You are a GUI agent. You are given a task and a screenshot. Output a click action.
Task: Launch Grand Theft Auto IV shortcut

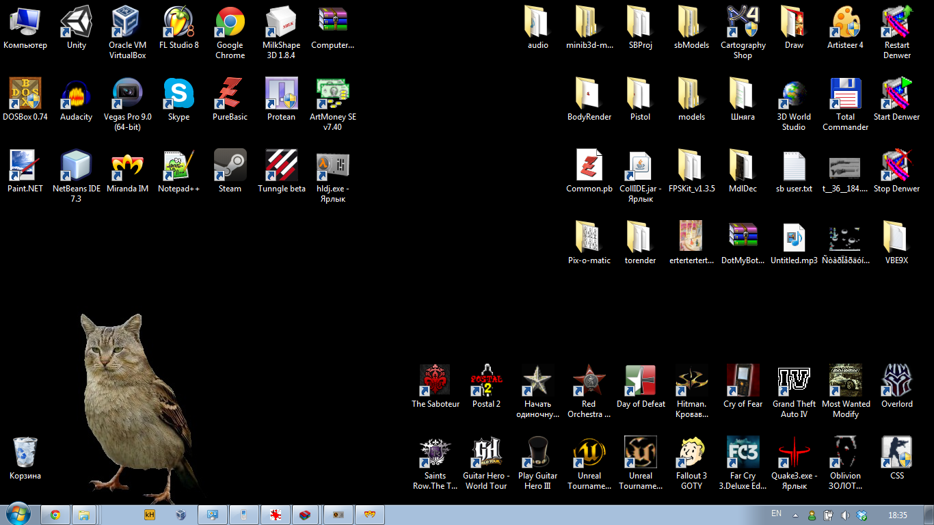[x=794, y=381]
